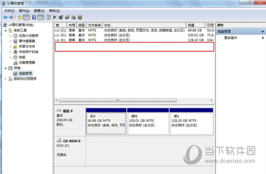Select 系统工具 in the tree
The image size is (266, 174).
pos(20,30)
